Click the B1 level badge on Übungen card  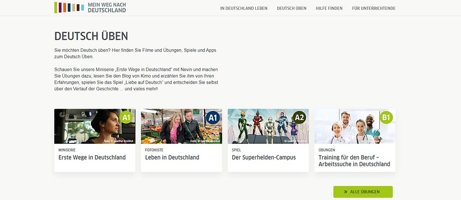(386, 117)
